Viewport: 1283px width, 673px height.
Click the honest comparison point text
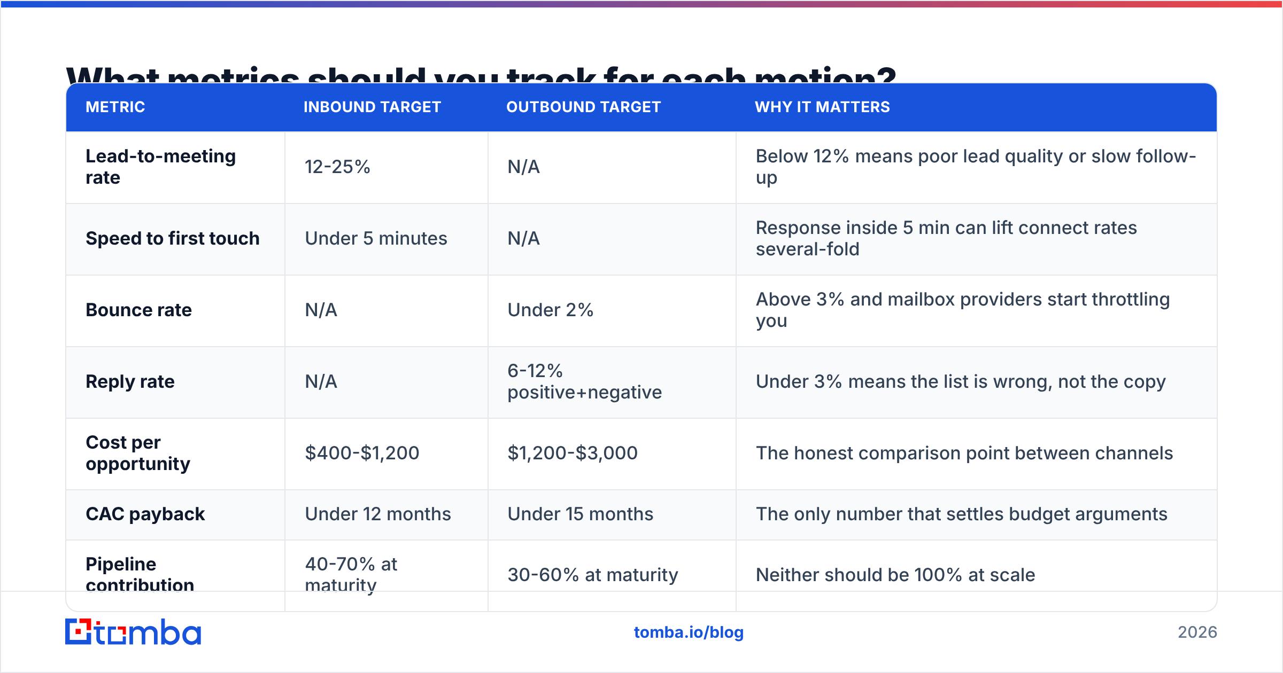(964, 453)
